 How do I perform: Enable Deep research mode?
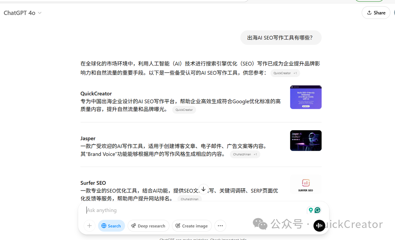tap(148, 226)
